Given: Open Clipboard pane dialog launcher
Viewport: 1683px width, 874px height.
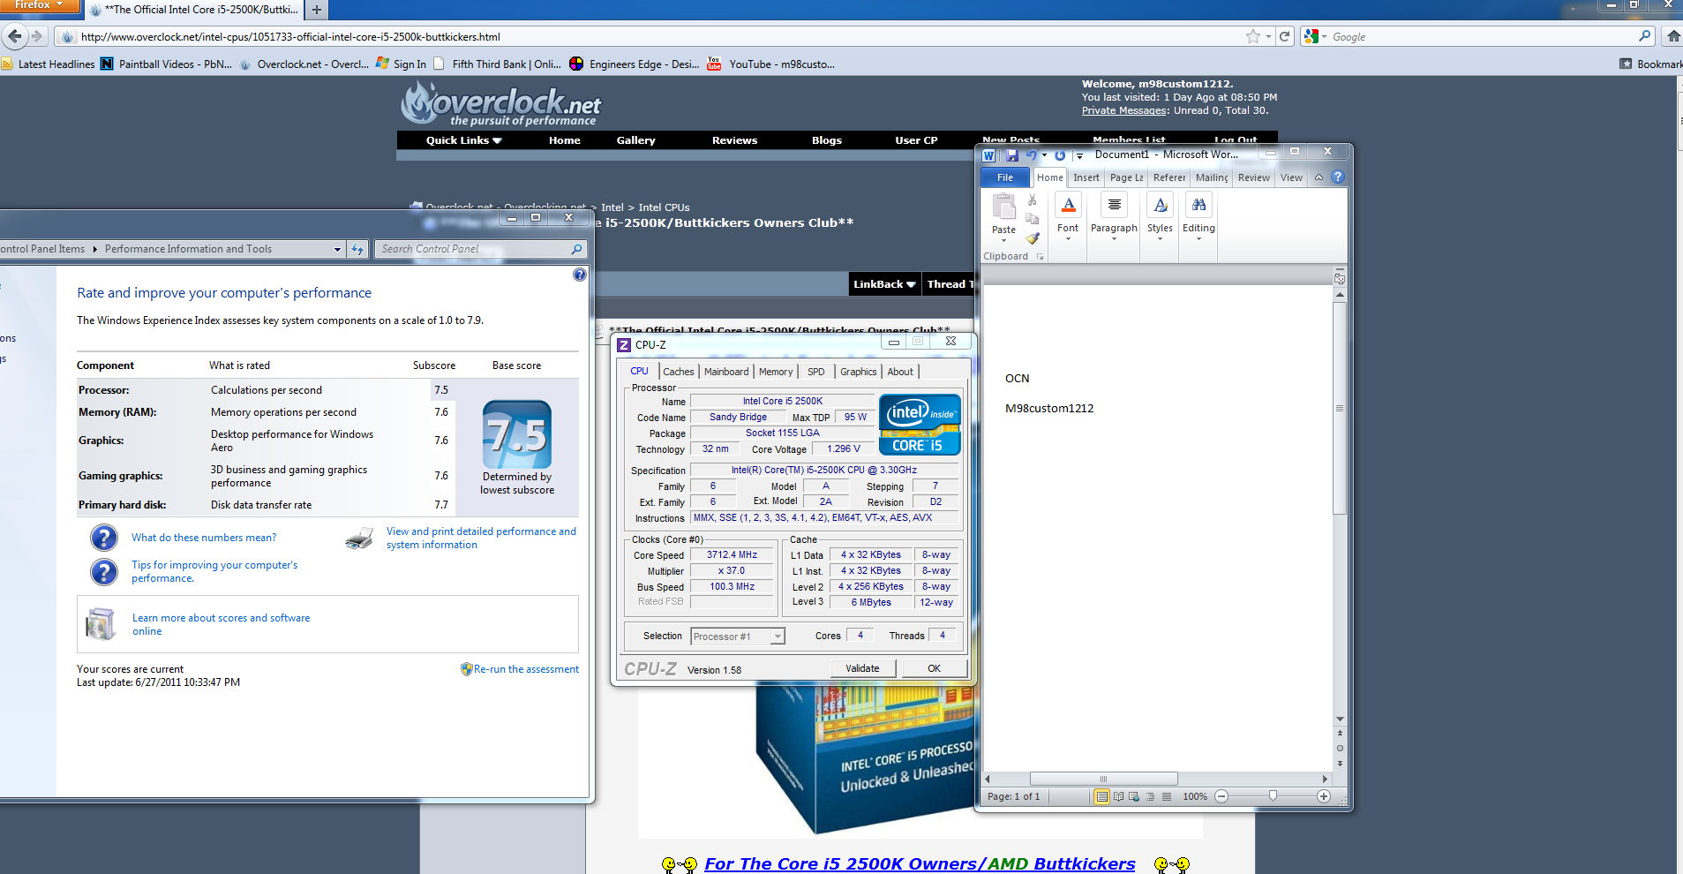Looking at the screenshot, I should point(1040,257).
